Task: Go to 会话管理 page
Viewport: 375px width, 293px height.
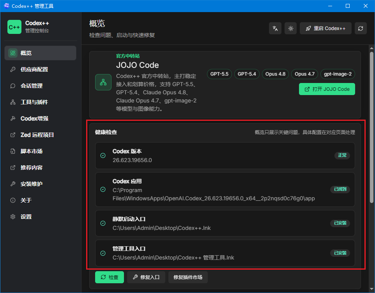Action: pos(41,86)
